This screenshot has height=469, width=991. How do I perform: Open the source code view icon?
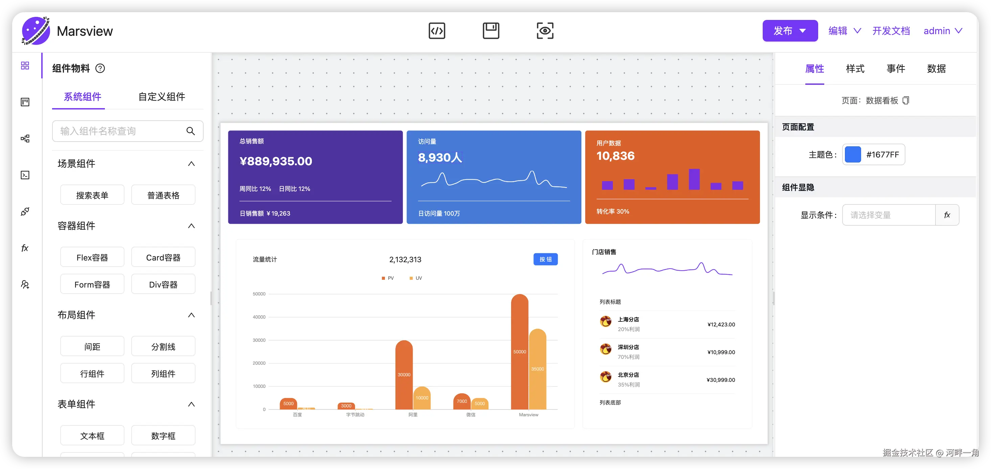[x=437, y=31]
